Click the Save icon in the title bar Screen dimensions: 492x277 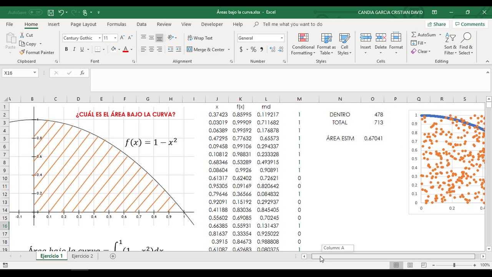pyautogui.click(x=51, y=12)
